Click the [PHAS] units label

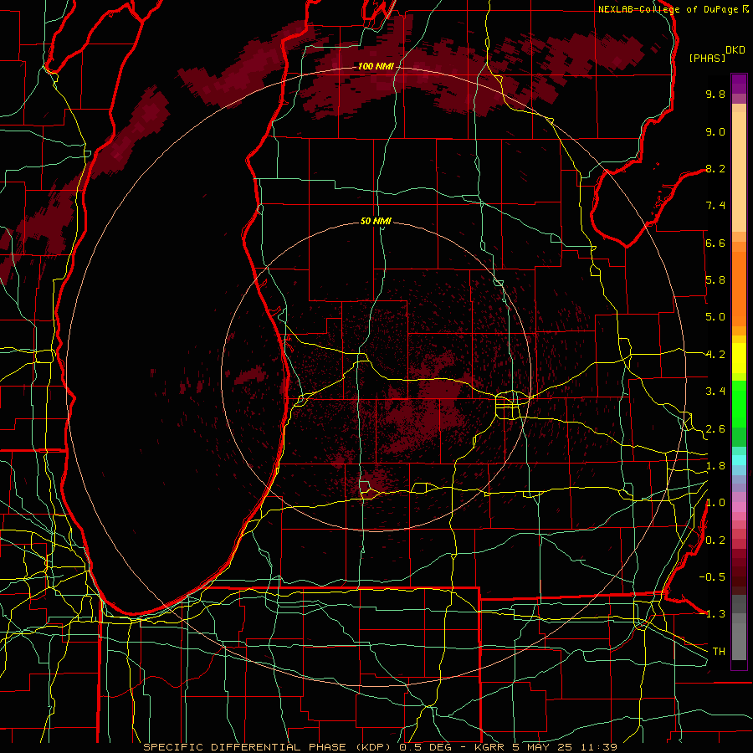tap(707, 59)
